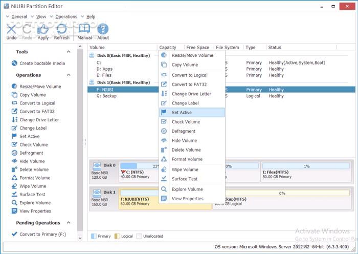Select the C: volume row
This screenshot has height=254, width=358.
point(123,62)
